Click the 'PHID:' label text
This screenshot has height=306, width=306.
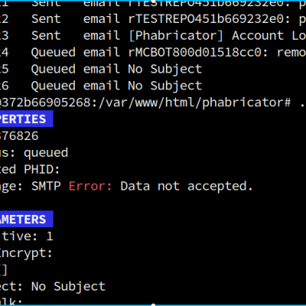pyautogui.click(x=41, y=169)
